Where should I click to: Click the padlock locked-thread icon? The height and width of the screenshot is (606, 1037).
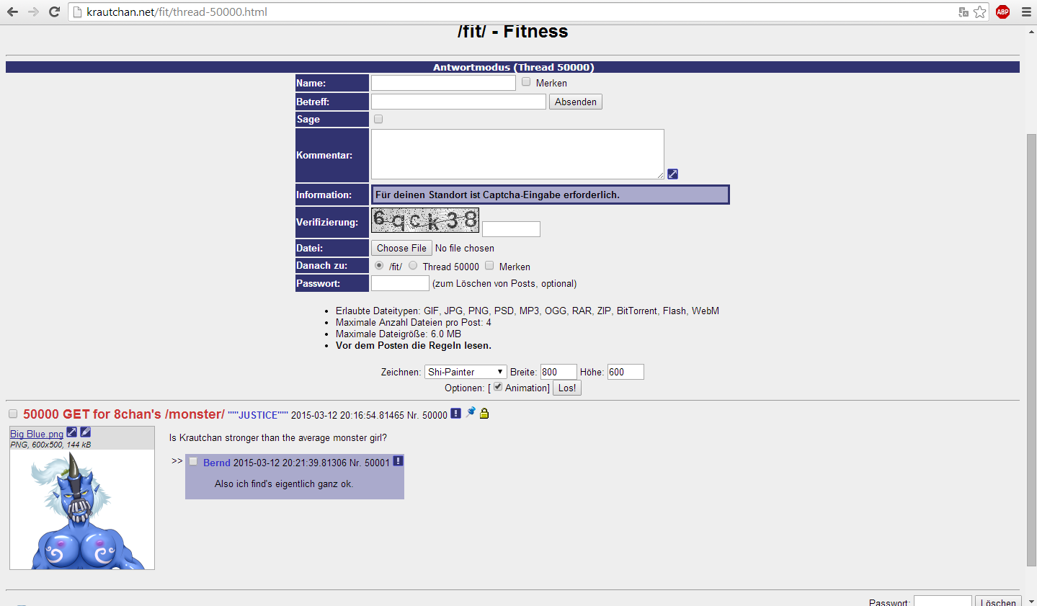point(484,413)
